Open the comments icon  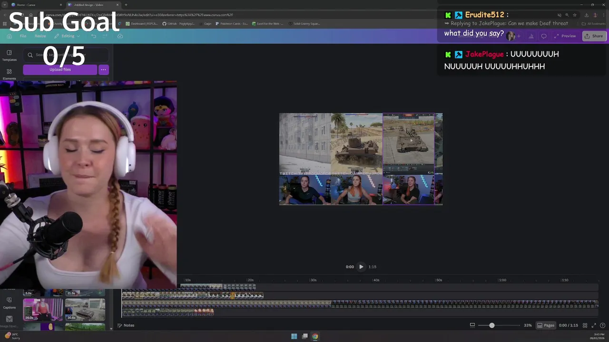coord(544,36)
